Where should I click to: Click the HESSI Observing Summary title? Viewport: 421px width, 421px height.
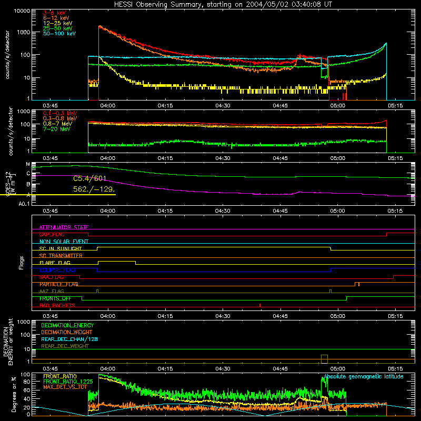(x=223, y=4)
